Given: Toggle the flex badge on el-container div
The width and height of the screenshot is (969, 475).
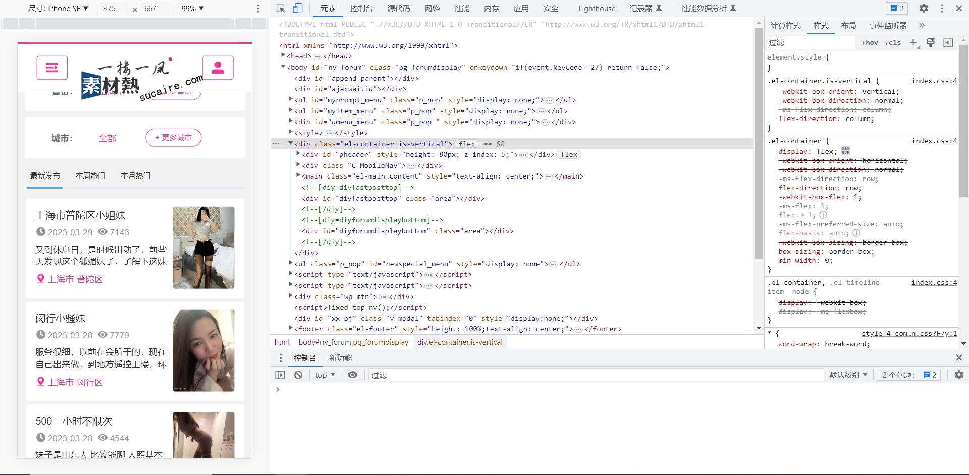Looking at the screenshot, I should (467, 144).
